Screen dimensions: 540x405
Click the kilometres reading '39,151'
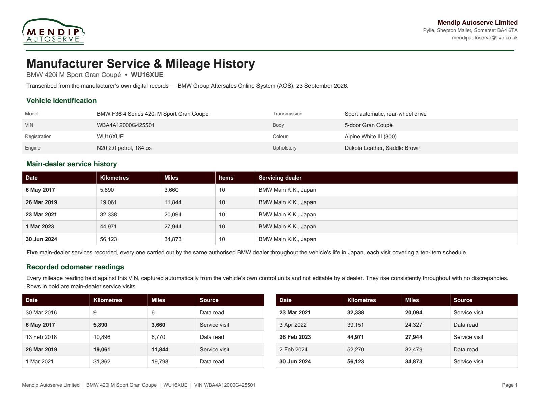click(x=356, y=325)
